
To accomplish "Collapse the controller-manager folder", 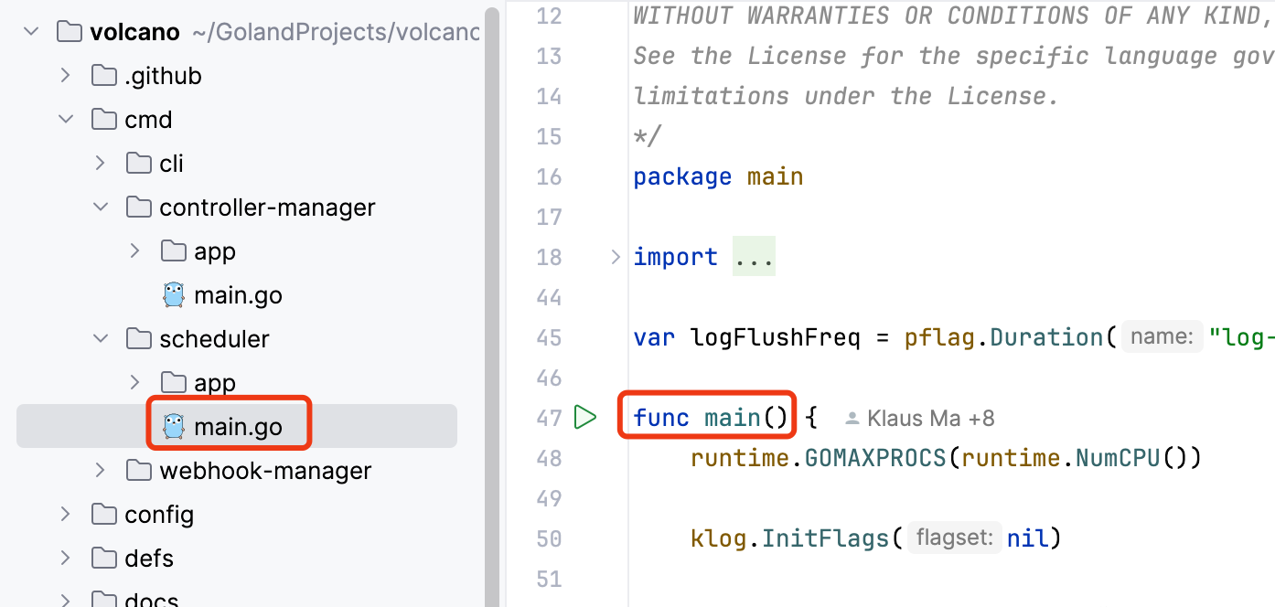I will [x=101, y=207].
